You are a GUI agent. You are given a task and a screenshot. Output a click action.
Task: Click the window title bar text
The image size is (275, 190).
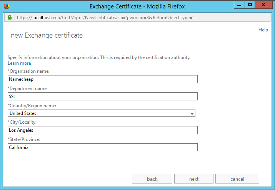(137, 6)
